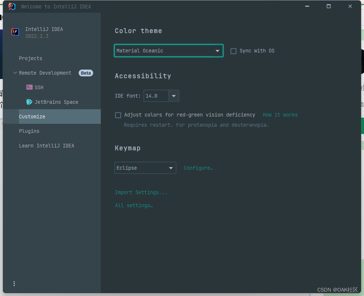The width and height of the screenshot is (364, 296).
Task: Minimize the Welcome to IntelliJ IDEA window
Action: 307,6
